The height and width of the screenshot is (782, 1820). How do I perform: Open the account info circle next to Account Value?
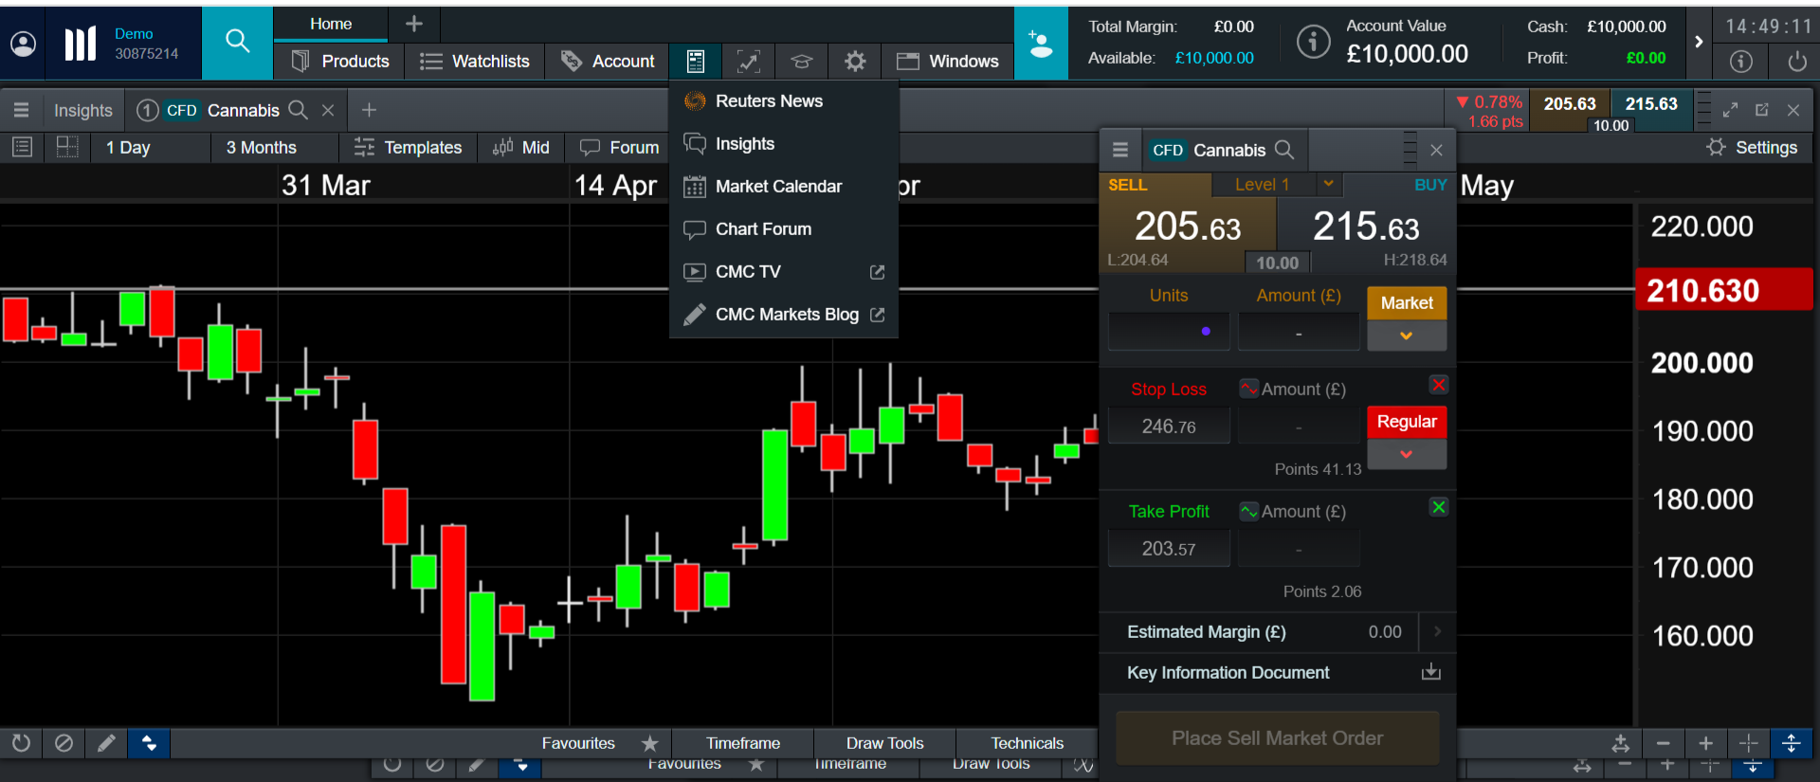(1313, 42)
